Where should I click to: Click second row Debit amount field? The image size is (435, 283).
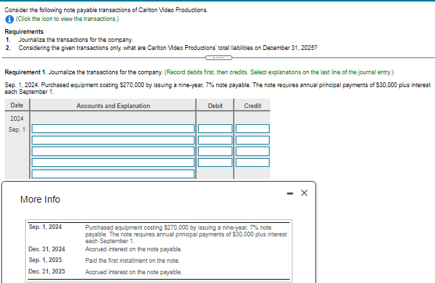pyautogui.click(x=215, y=140)
